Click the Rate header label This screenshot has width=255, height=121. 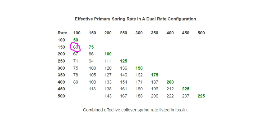point(62,33)
